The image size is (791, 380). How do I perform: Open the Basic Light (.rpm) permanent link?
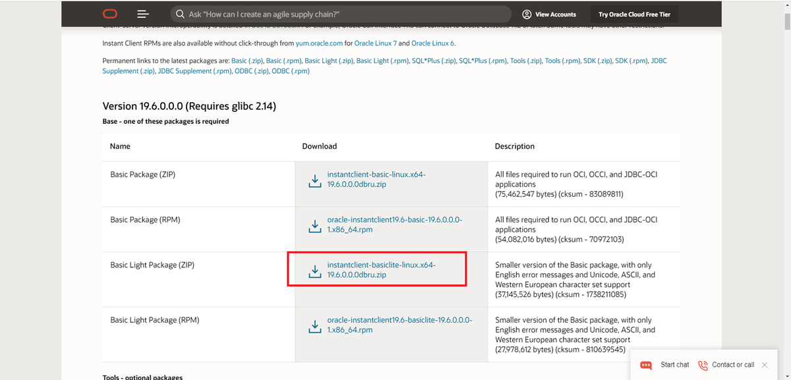coord(382,61)
